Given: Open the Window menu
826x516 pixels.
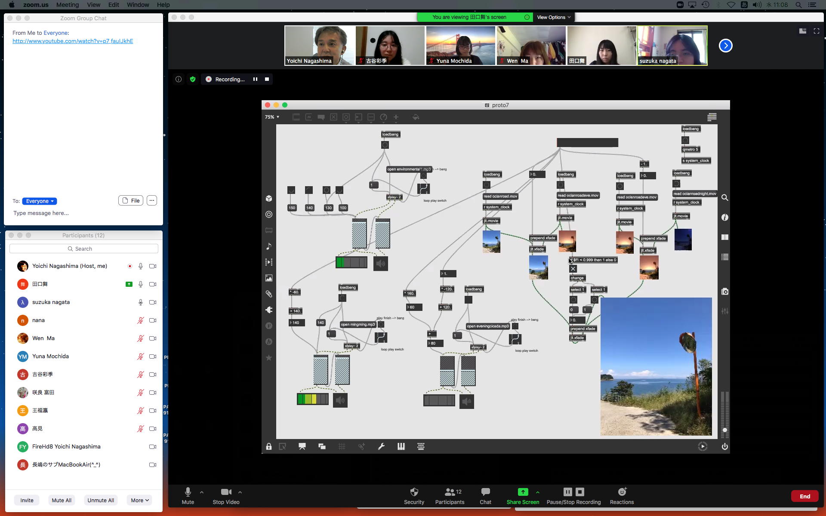Looking at the screenshot, I should 138,5.
